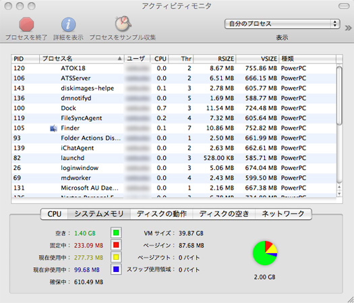Click the window title アクティビティモニタ

point(177,6)
